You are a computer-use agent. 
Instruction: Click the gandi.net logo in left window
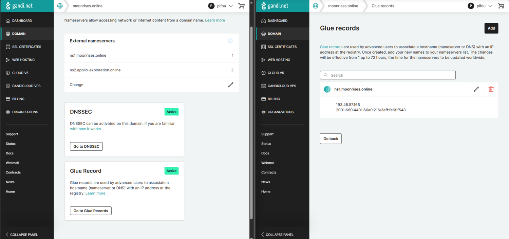coord(19,6)
